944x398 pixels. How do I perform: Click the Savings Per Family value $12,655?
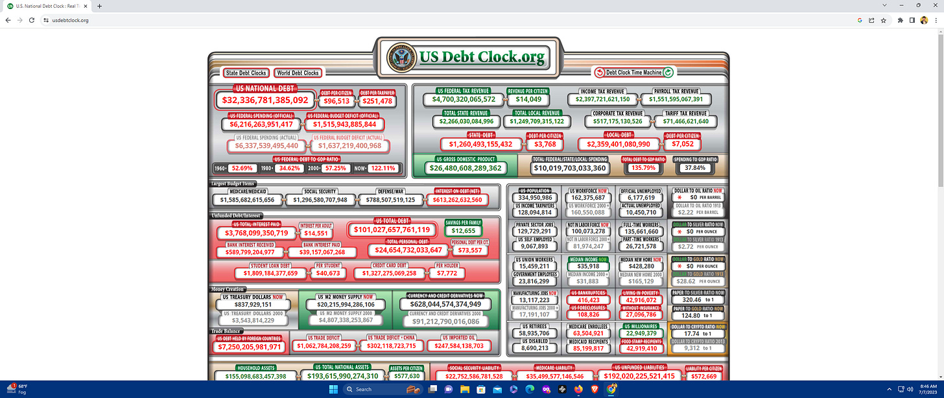click(464, 231)
